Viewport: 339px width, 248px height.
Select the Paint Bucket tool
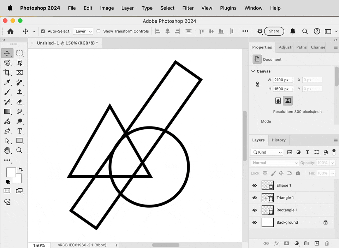[7, 121]
